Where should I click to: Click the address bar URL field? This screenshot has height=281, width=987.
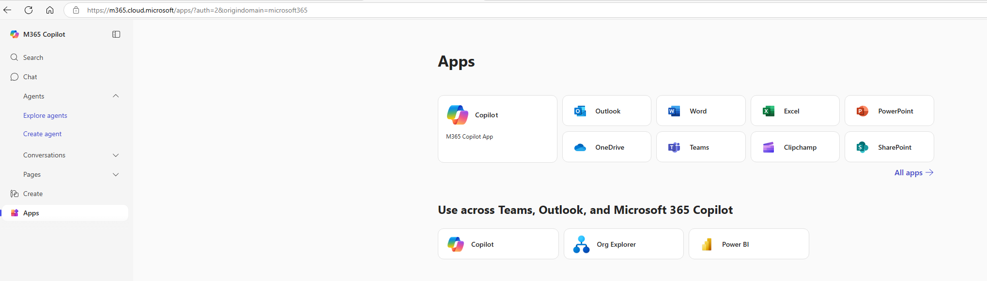(x=525, y=10)
